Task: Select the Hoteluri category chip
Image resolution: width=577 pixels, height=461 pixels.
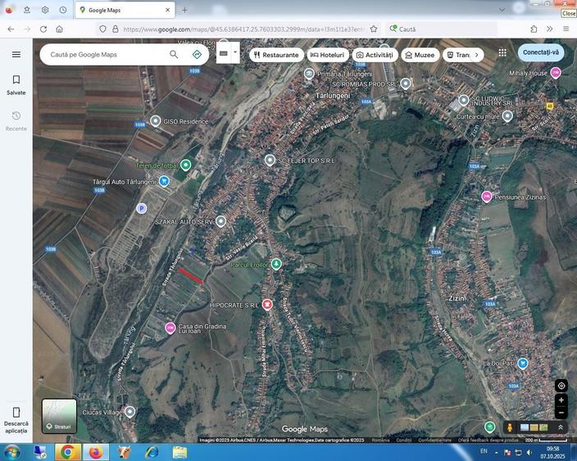Action: [x=328, y=55]
